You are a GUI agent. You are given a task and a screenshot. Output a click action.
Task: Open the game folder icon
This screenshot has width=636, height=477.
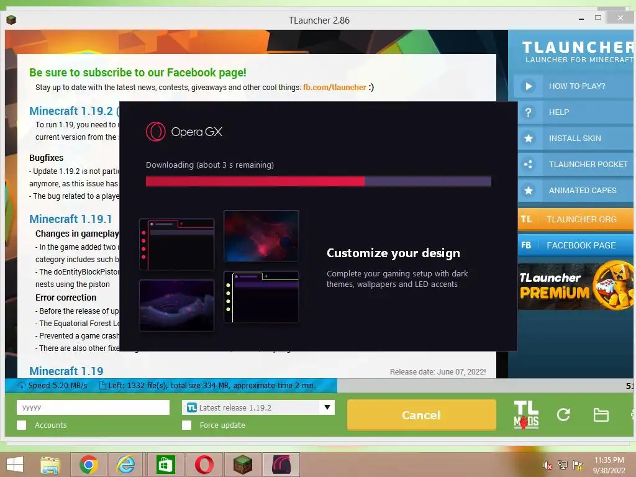(601, 415)
